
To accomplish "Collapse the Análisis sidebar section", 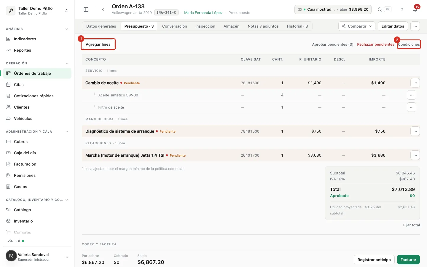I will (67, 29).
